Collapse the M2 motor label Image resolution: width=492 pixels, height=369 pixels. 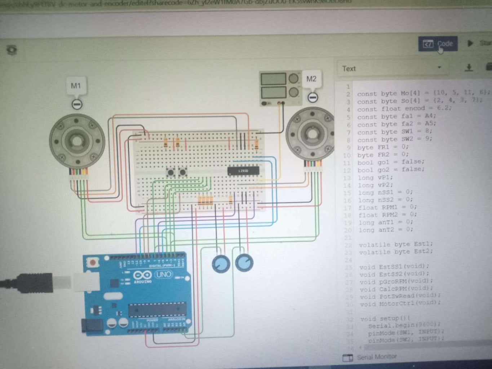[312, 97]
